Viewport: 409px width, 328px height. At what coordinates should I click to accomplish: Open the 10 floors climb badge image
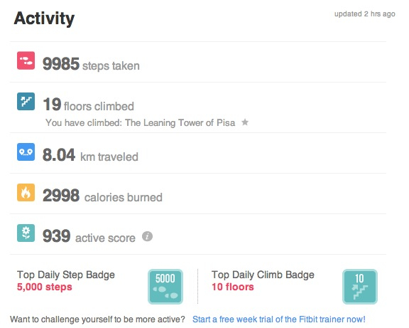coord(360,287)
